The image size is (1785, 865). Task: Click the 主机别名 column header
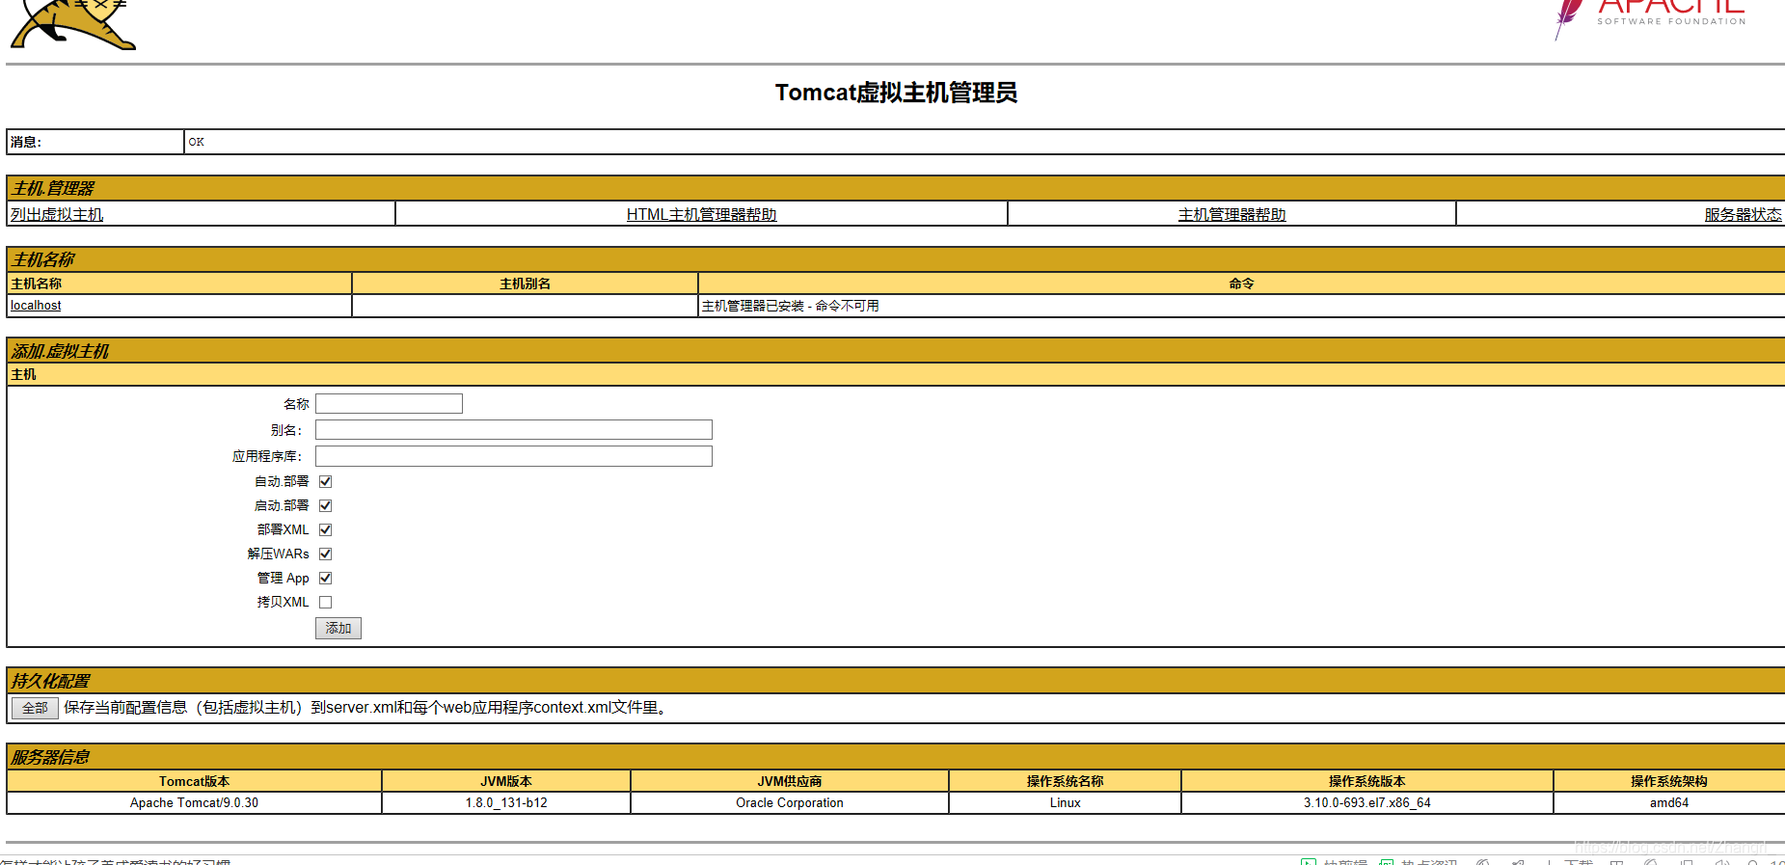tap(526, 284)
